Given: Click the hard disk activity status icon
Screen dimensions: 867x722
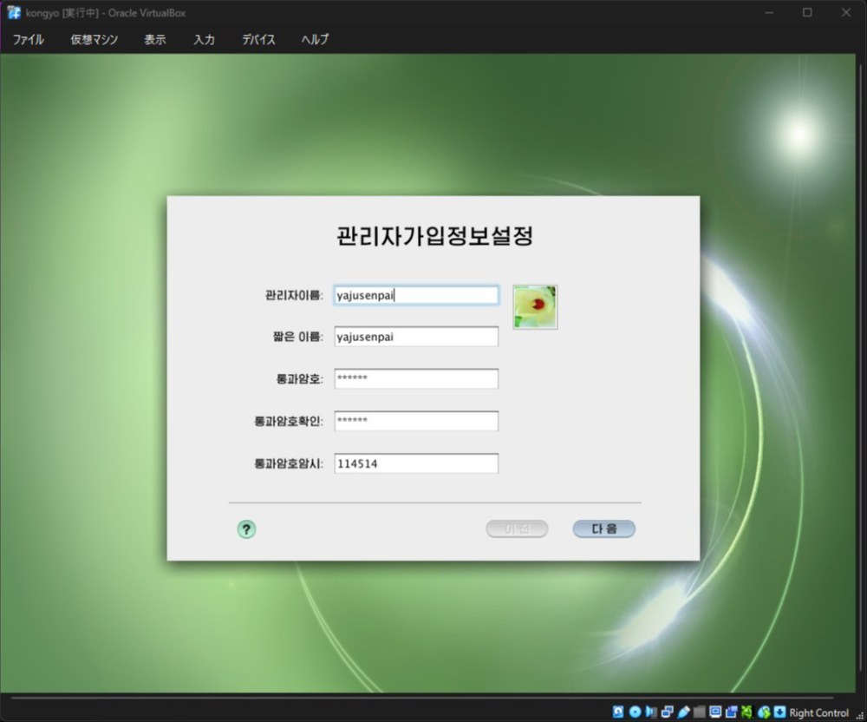Looking at the screenshot, I should 618,712.
